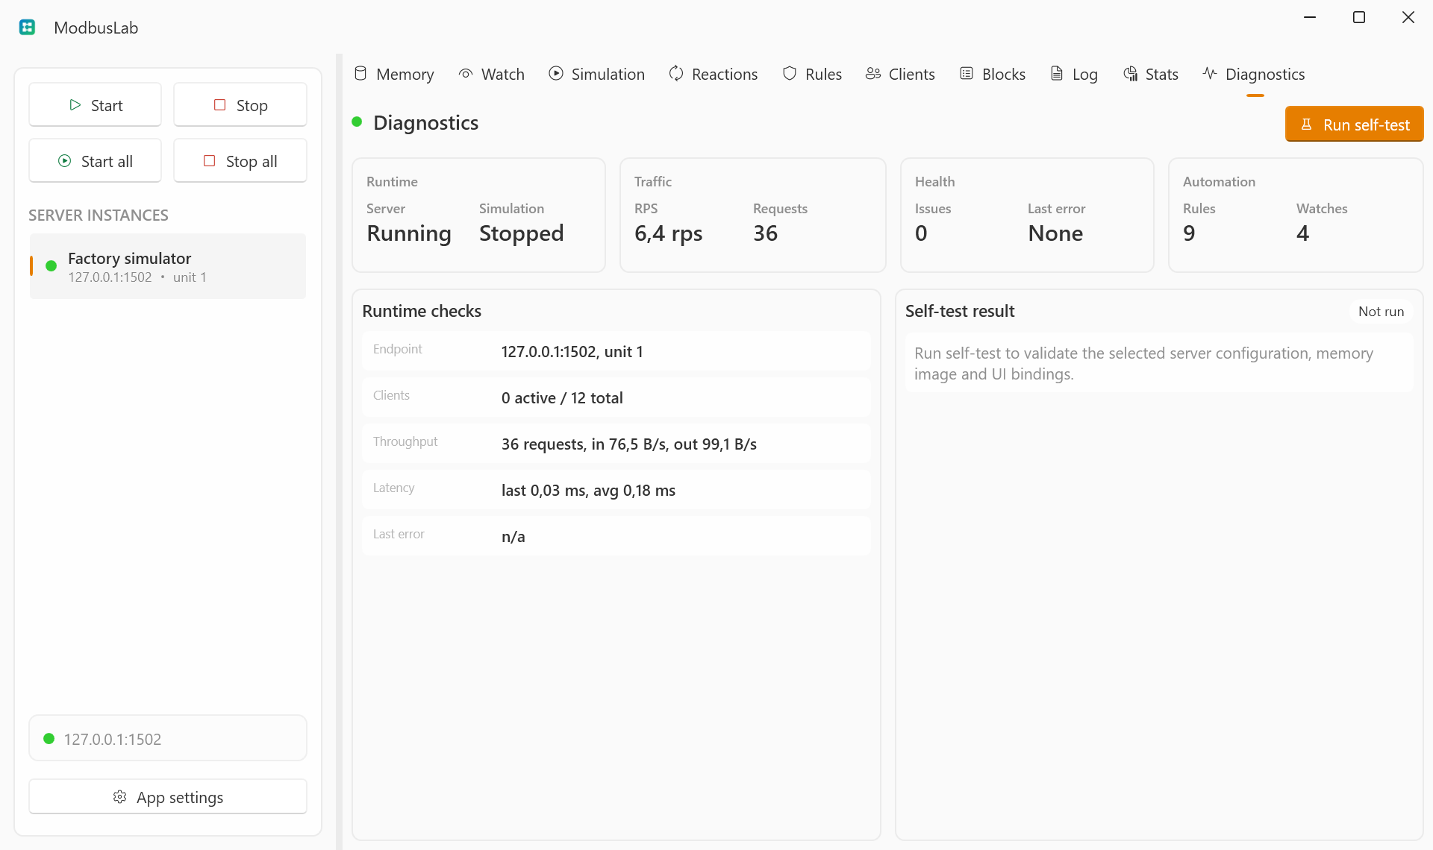Maximize the ModbusLab window
This screenshot has height=850, width=1433.
[1359, 17]
